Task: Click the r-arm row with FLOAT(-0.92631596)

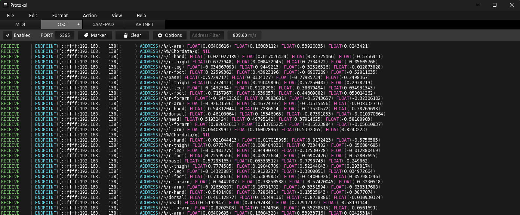Action: 191,104
